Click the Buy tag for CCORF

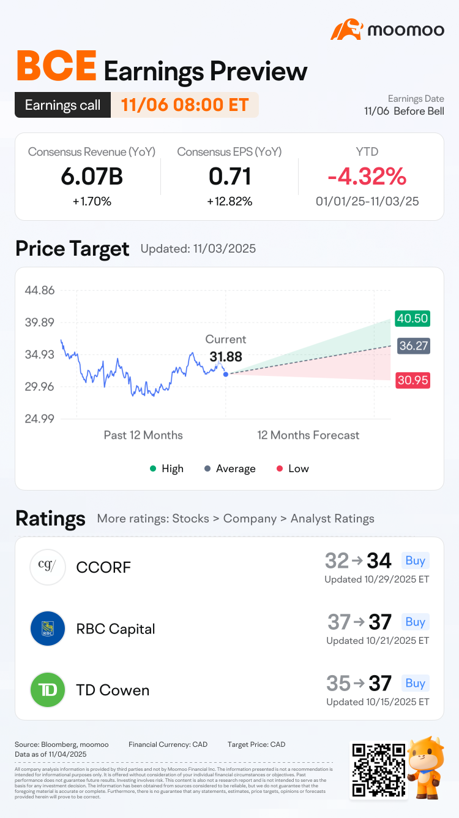pyautogui.click(x=415, y=560)
